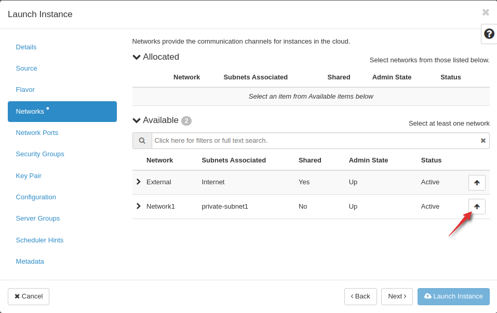Close the Launch Instance dialog
497x313 pixels.
tap(485, 13)
